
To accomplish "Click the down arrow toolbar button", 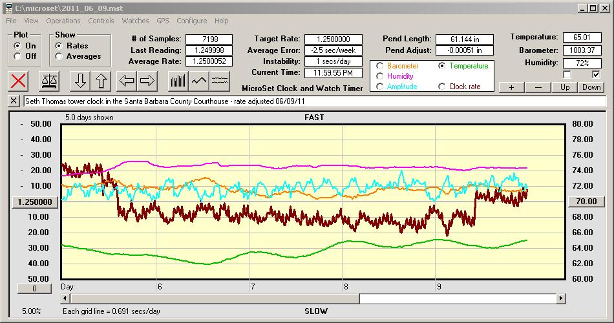I will point(80,81).
